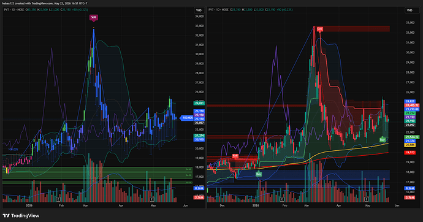Screen dimensions: 423x222
Task: Select the red 19,973 price label
Action: click(410, 153)
